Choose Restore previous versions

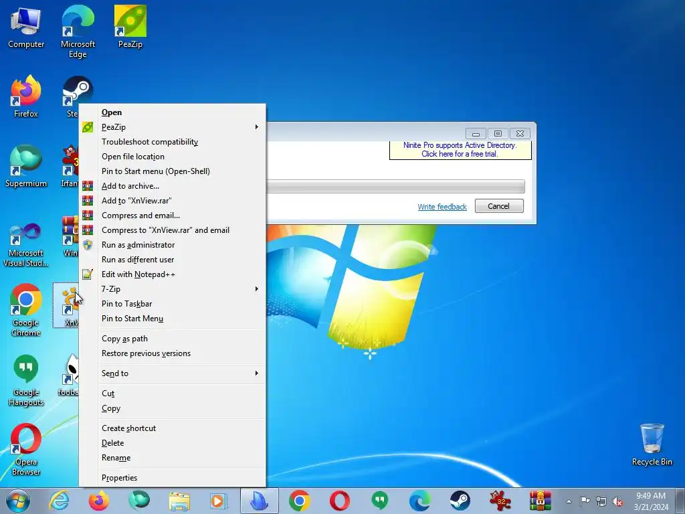173,353
